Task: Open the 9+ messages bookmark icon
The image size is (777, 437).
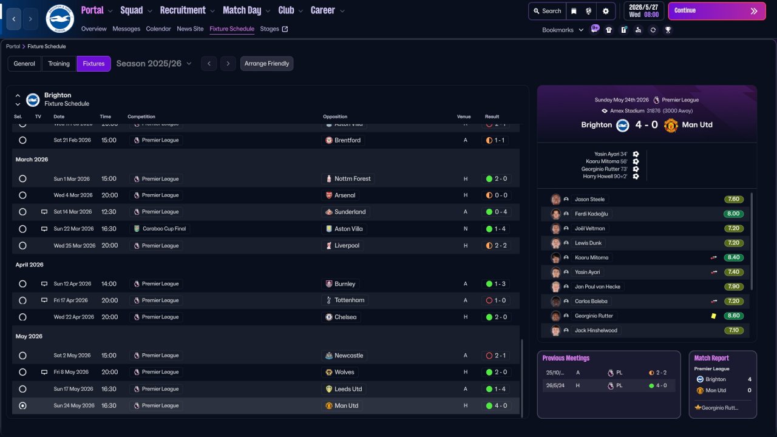Action: click(x=595, y=29)
